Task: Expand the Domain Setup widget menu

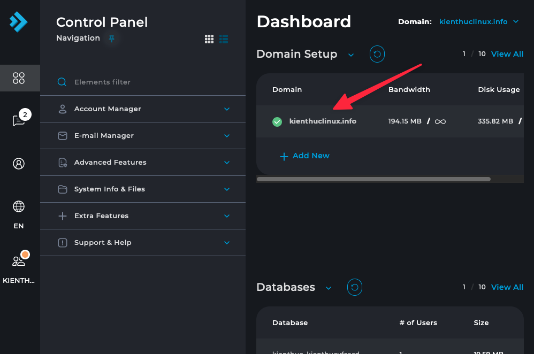Action: click(351, 55)
